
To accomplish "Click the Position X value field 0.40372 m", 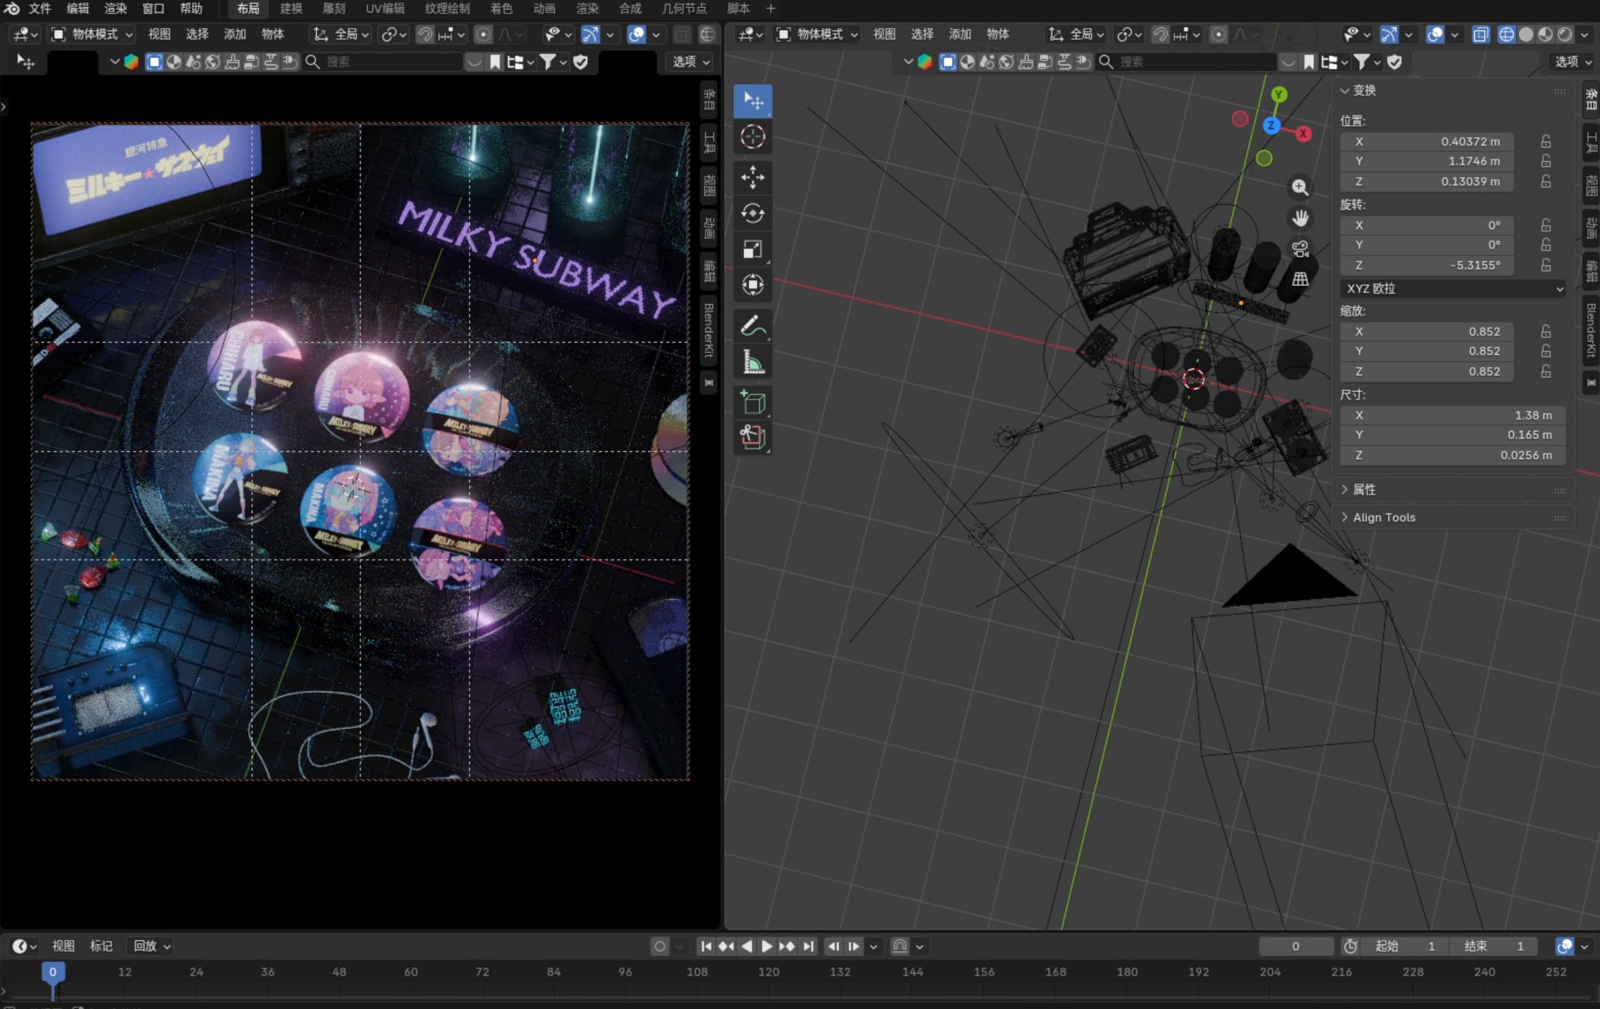I will point(1427,142).
